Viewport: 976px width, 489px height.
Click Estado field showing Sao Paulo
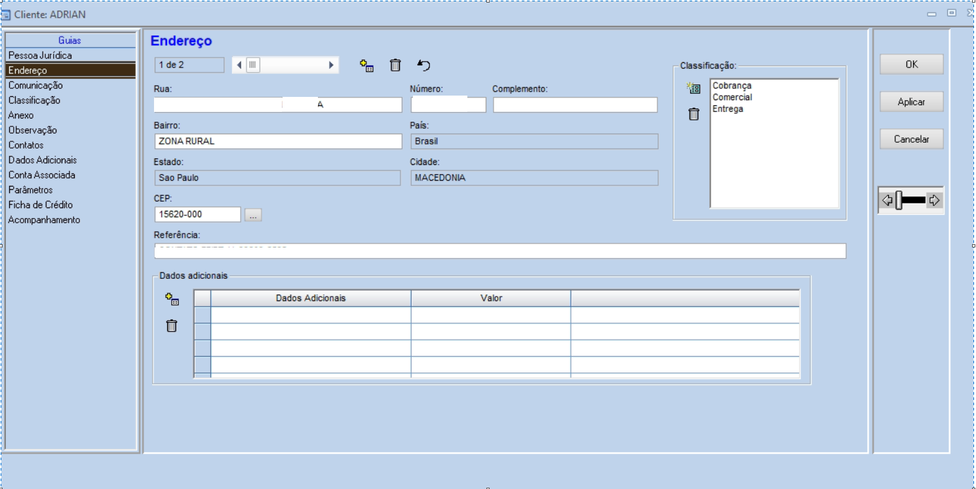click(277, 178)
